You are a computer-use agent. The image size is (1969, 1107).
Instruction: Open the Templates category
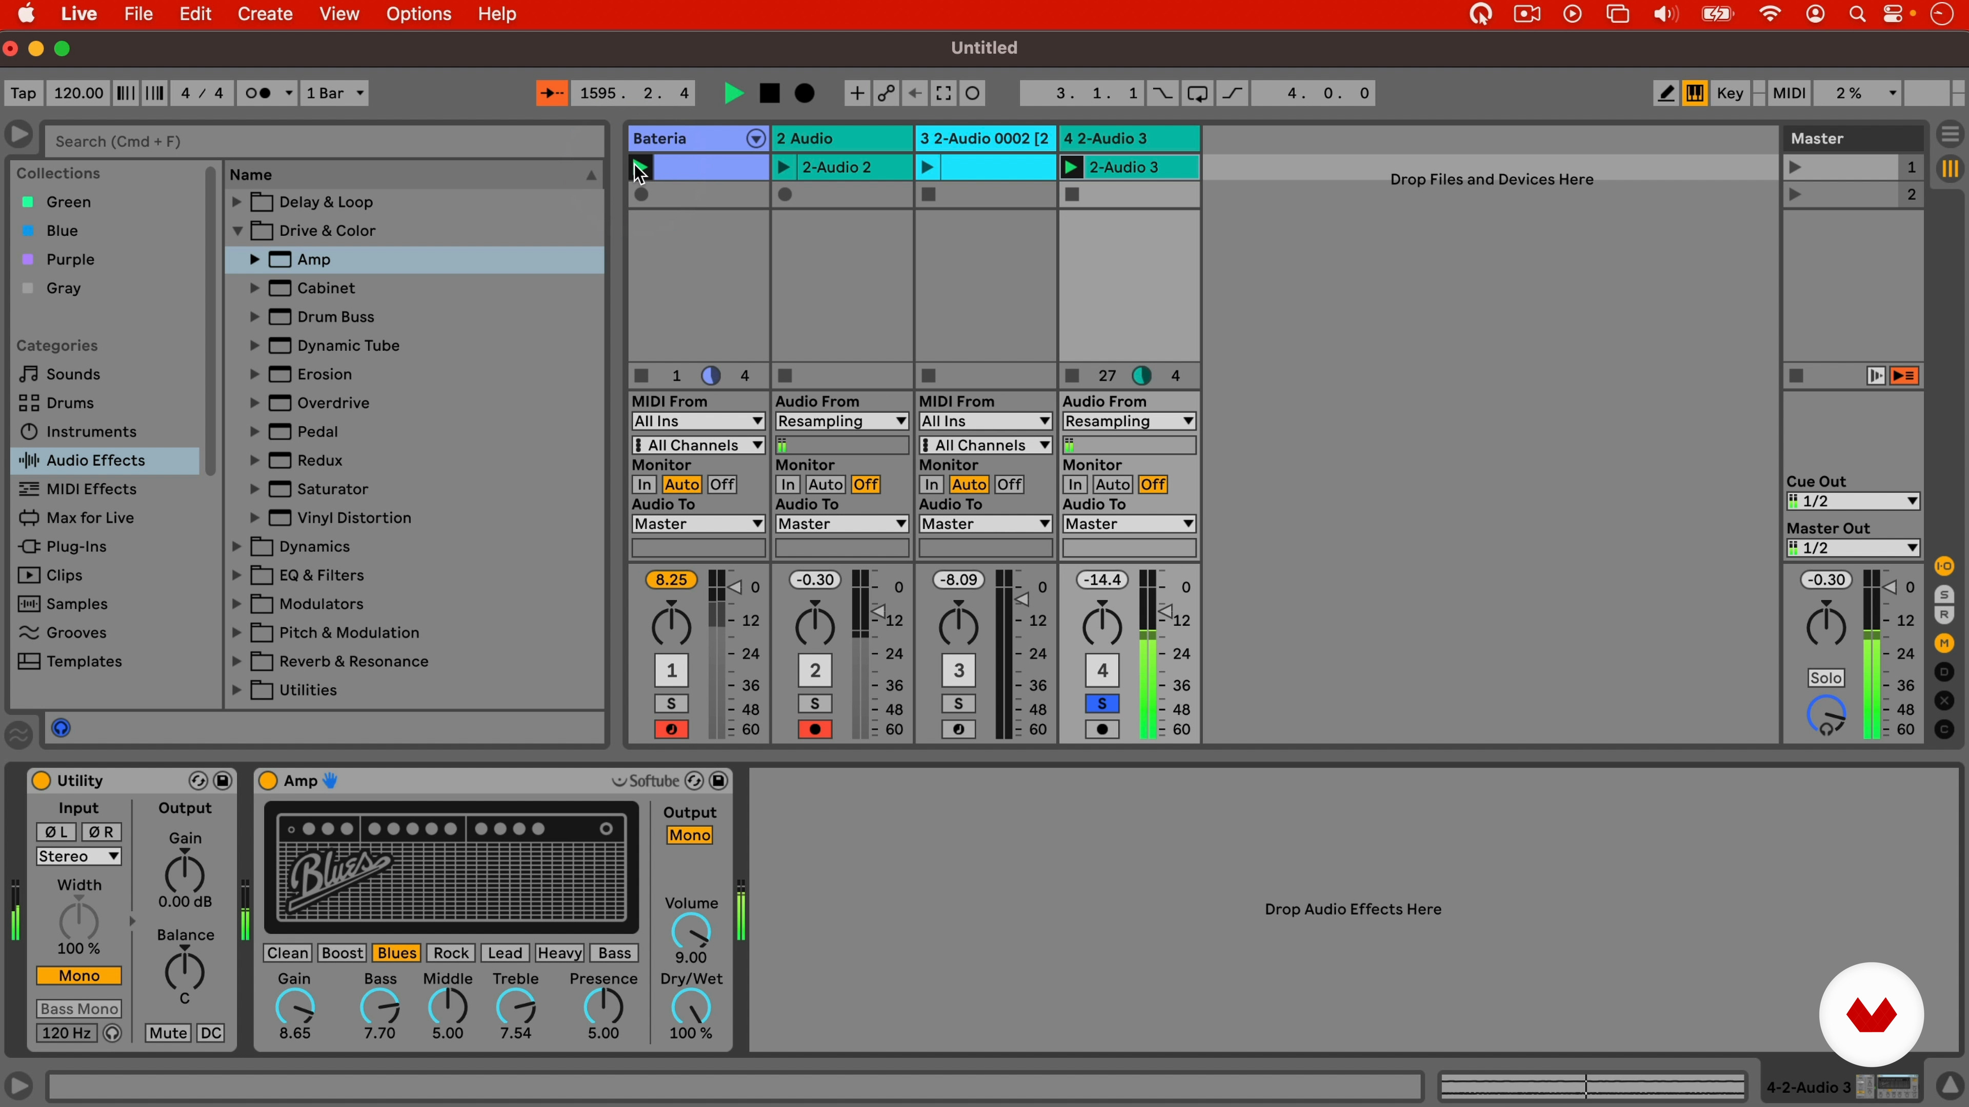tap(83, 662)
